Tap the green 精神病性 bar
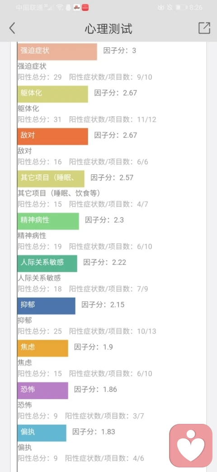This screenshot has width=217, height=472. pyautogui.click(x=48, y=221)
